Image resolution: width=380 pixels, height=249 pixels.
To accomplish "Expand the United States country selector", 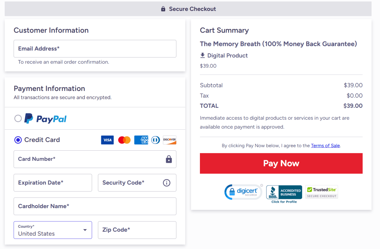I will click(53, 230).
